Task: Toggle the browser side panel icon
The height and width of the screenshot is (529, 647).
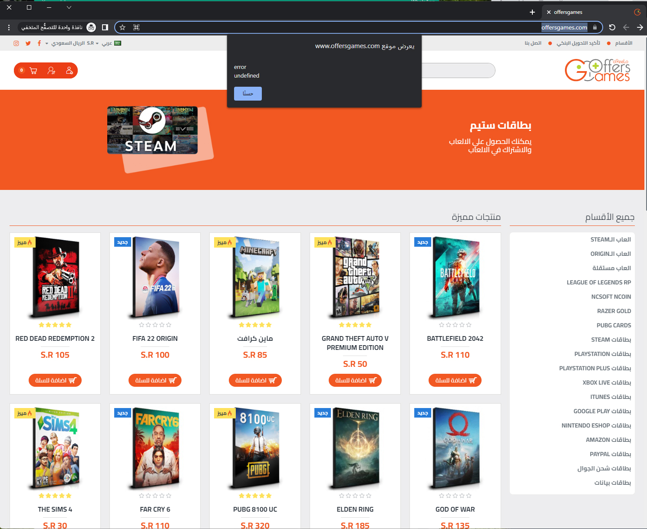Action: pos(105,27)
